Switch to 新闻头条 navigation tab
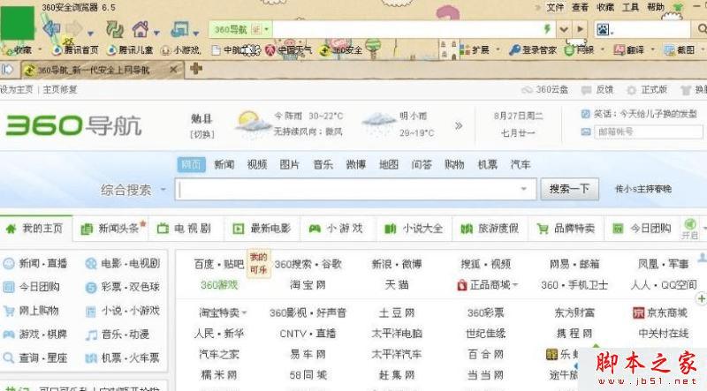707x391 pixels. [111, 229]
